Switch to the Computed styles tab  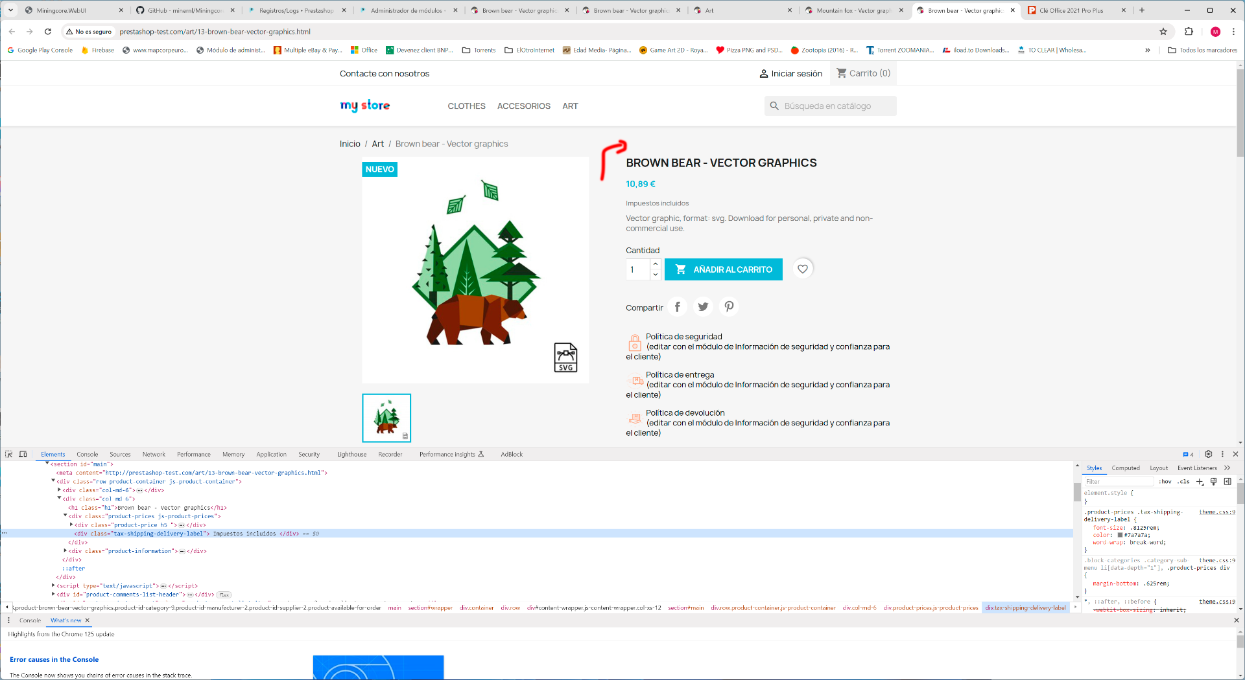(x=1126, y=468)
